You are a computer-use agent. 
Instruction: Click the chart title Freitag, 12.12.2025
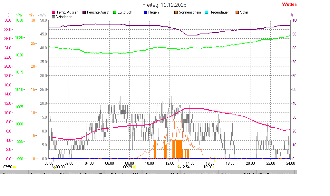(164, 5)
